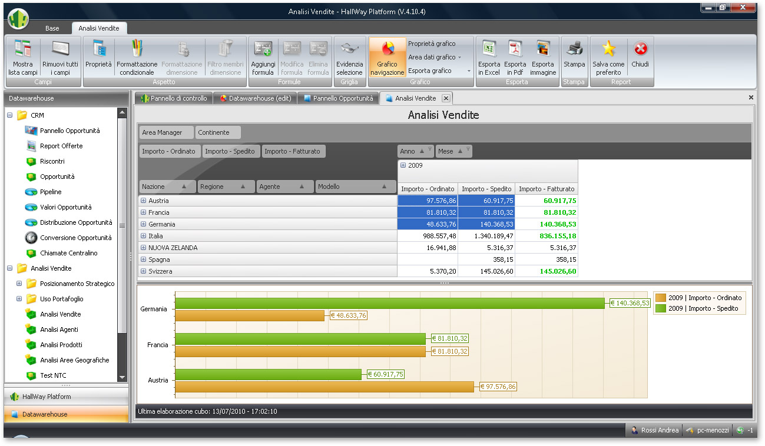Click Rimuovi tutti i campi icon
765x446 pixels.
point(60,49)
